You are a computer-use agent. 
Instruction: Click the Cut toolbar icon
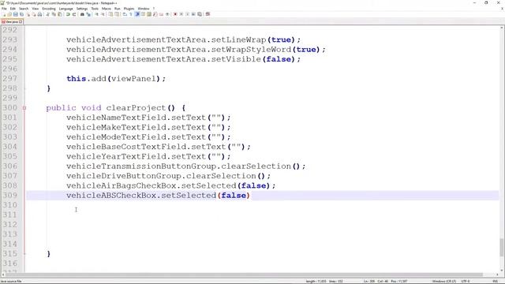[47, 14]
